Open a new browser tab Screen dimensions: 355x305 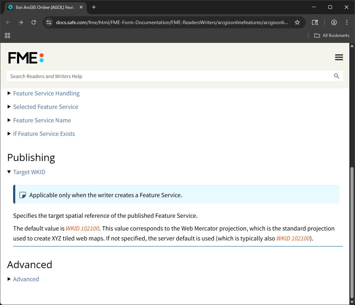coord(94,7)
